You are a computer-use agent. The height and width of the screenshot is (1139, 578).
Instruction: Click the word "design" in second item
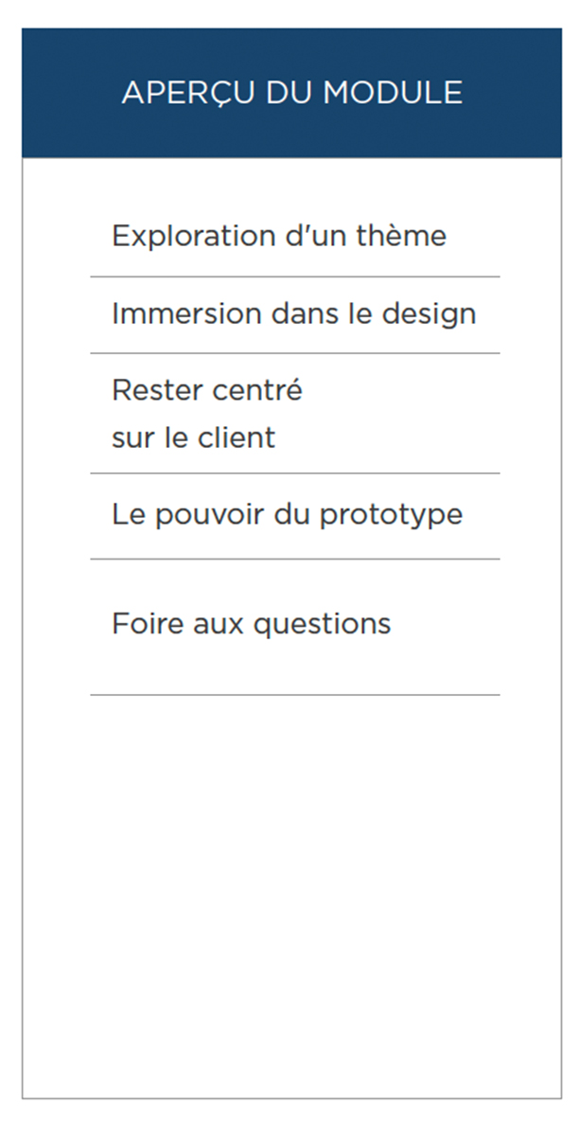429,313
